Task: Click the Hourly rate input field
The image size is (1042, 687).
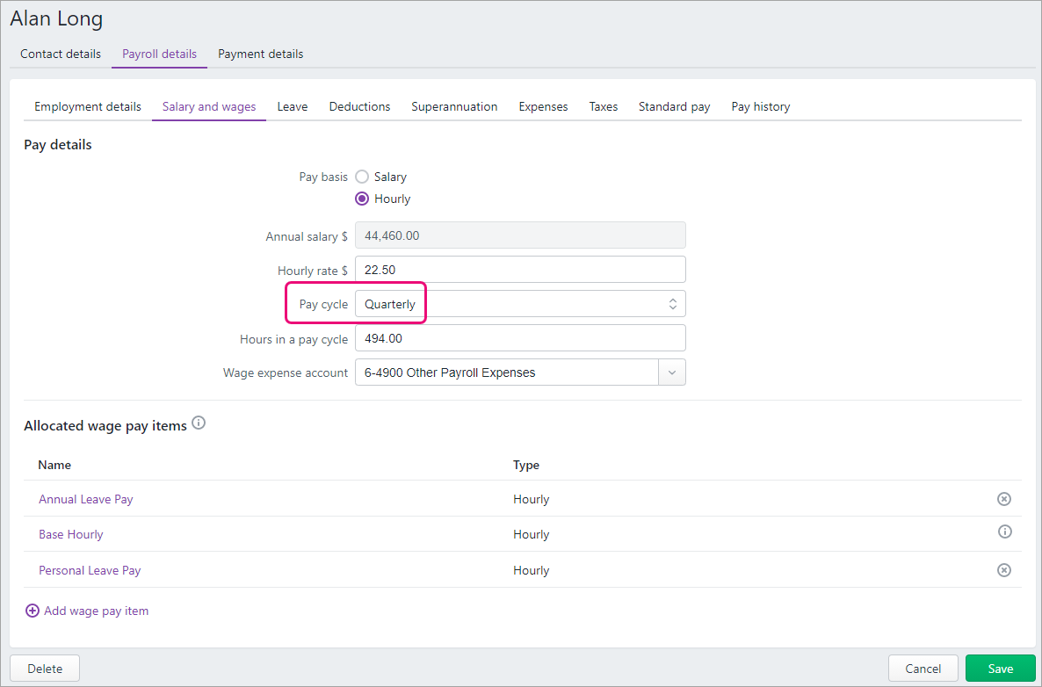Action: 519,270
